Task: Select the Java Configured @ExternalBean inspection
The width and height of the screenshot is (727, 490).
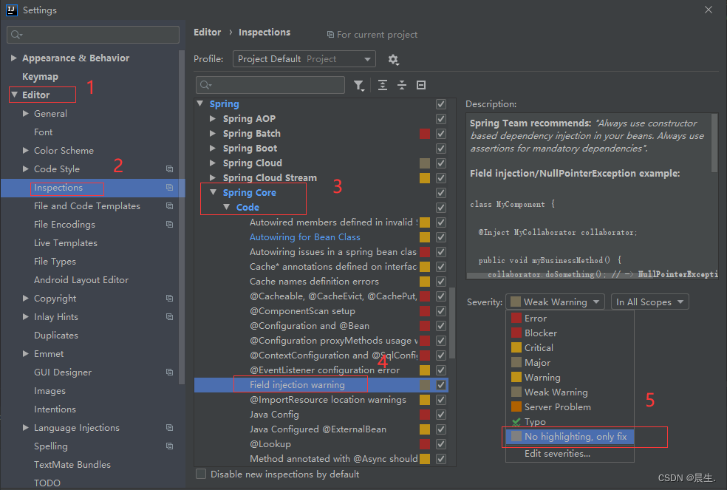Action: click(x=318, y=429)
